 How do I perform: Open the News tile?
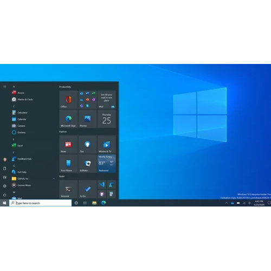(x=68, y=145)
